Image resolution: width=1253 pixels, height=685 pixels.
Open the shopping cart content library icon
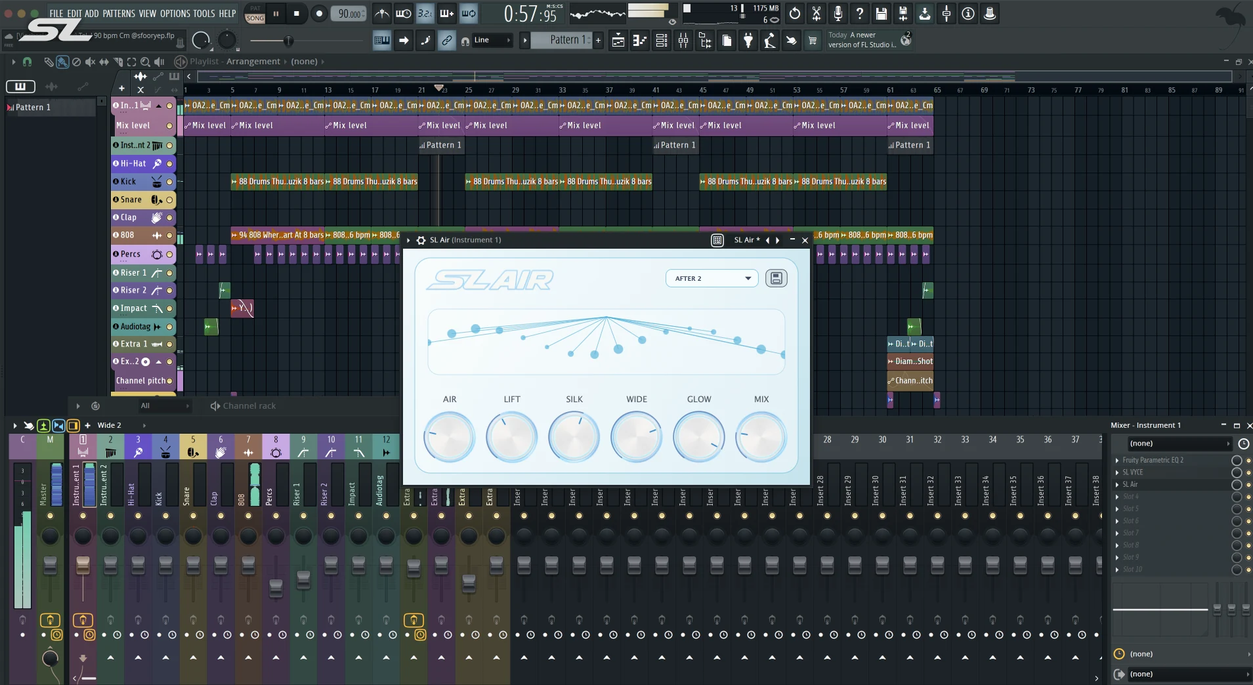tap(813, 41)
